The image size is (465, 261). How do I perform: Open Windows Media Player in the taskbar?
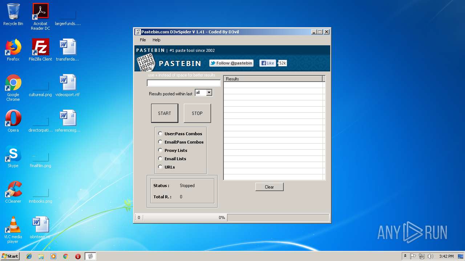tap(53, 256)
